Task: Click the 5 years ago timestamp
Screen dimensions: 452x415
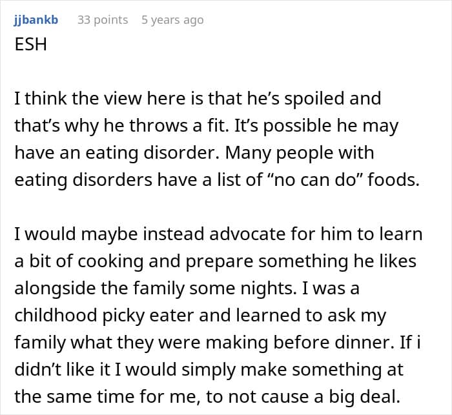Action: click(x=172, y=20)
